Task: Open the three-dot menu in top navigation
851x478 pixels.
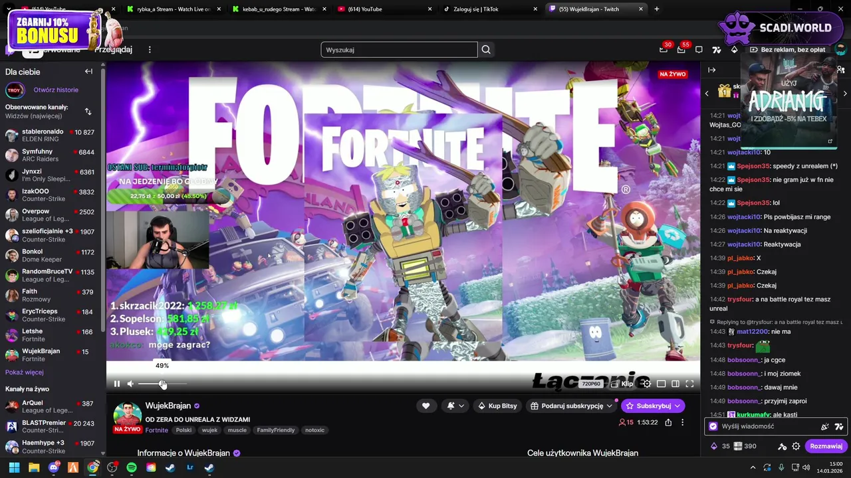Action: (150, 50)
